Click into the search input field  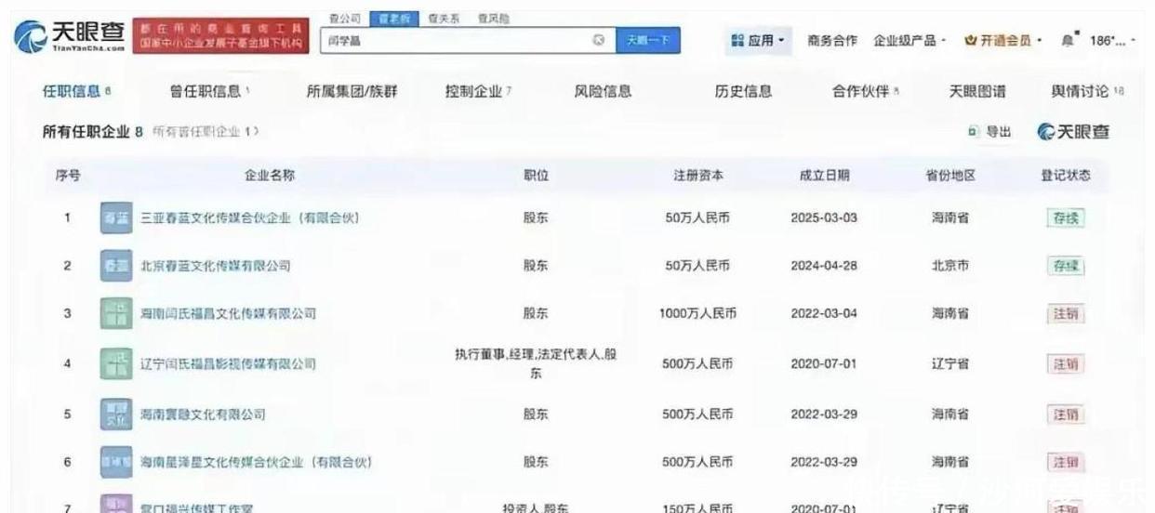pos(456,41)
